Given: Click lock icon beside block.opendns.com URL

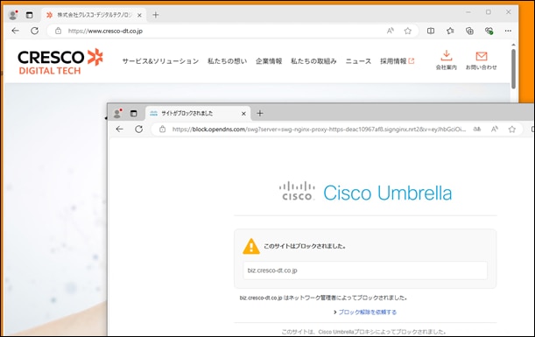Looking at the screenshot, I should (162, 130).
